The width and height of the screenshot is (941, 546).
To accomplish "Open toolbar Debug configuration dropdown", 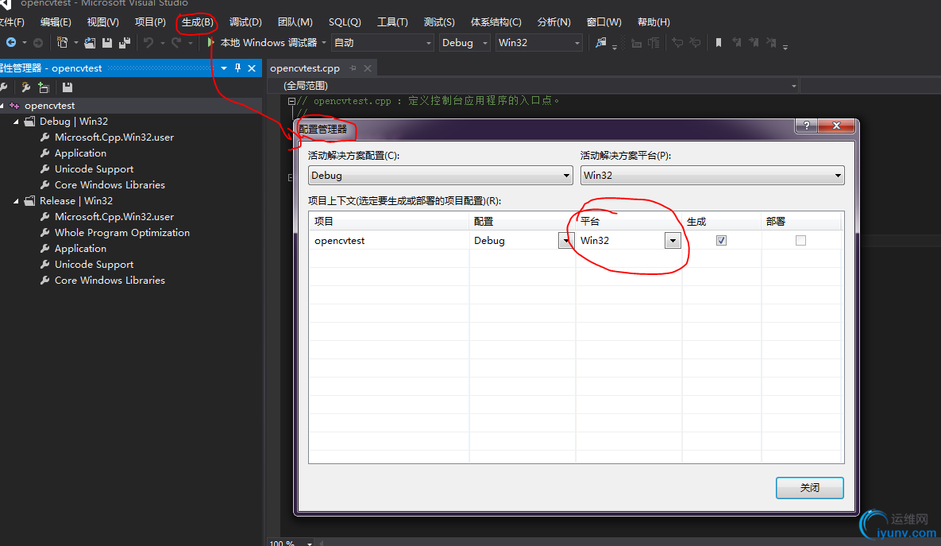I will tap(465, 43).
